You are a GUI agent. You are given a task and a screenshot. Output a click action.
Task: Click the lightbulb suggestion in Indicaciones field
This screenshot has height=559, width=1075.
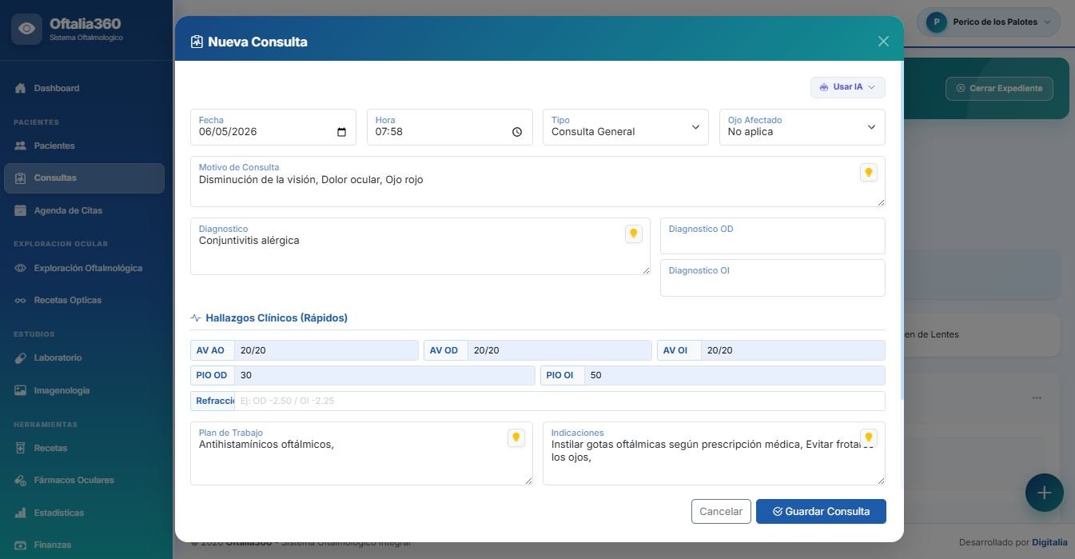(x=869, y=437)
